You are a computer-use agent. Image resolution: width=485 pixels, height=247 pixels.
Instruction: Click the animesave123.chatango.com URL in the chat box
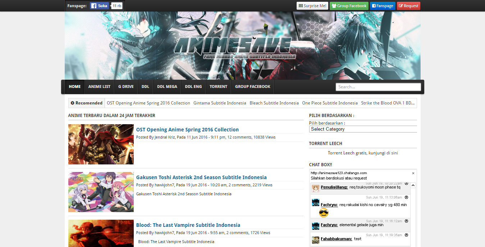tap(339, 173)
